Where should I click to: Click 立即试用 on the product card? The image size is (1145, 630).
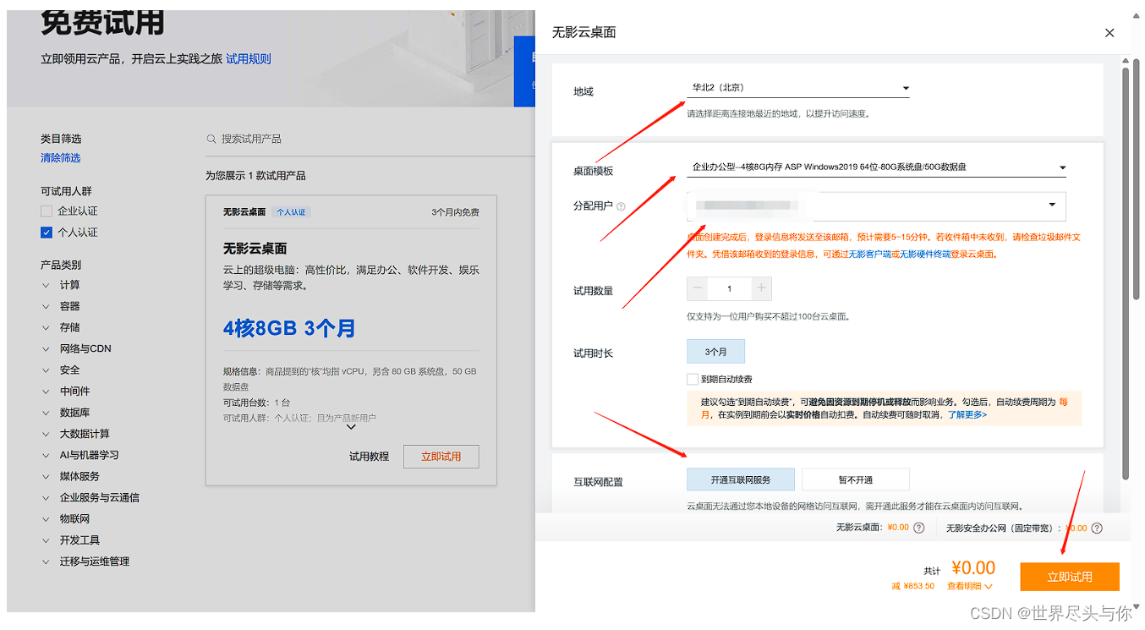(441, 457)
